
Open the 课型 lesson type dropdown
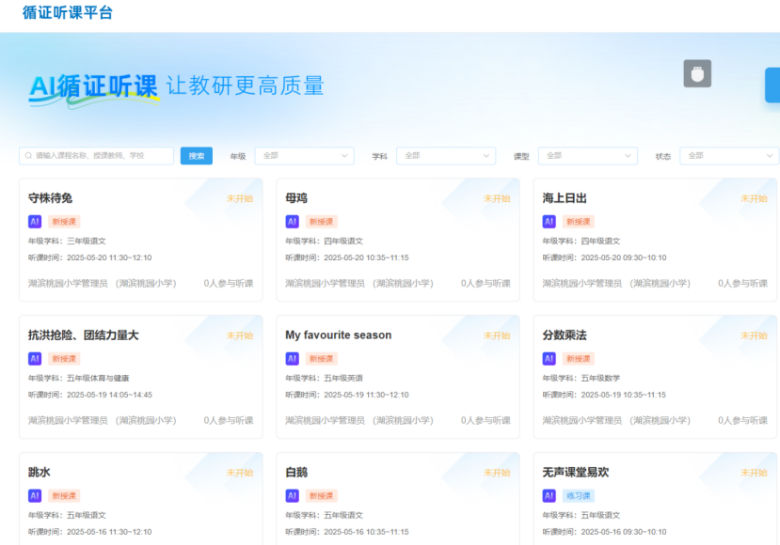[587, 155]
